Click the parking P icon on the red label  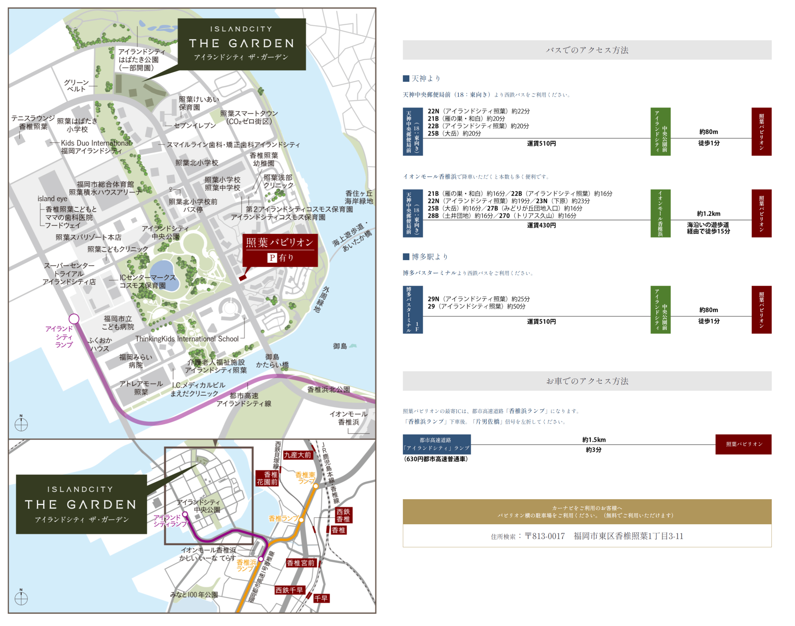[x=272, y=258]
